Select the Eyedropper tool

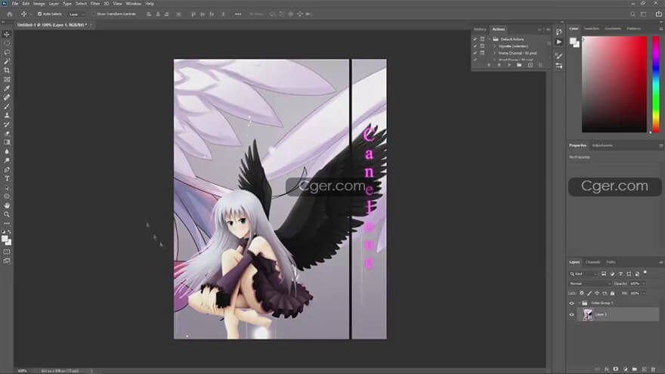tap(6, 88)
